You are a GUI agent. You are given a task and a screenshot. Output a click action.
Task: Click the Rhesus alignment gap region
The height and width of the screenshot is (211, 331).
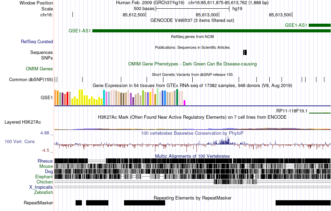97,161
